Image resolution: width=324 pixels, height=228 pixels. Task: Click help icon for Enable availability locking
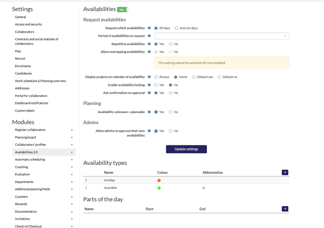pos(149,85)
